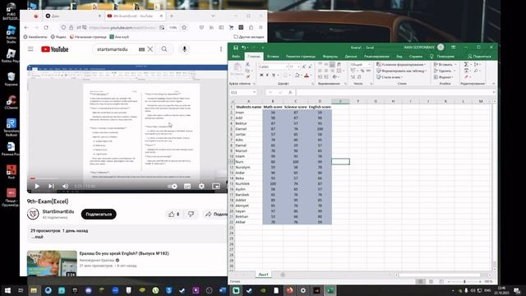The height and width of the screenshot is (296, 526).
Task: Open YouTube player settings gear
Action: 201,186
